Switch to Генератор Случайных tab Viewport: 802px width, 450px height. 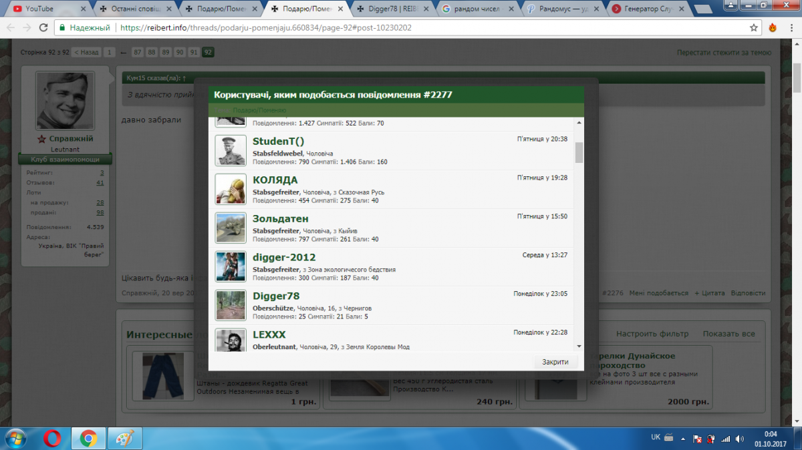[650, 9]
